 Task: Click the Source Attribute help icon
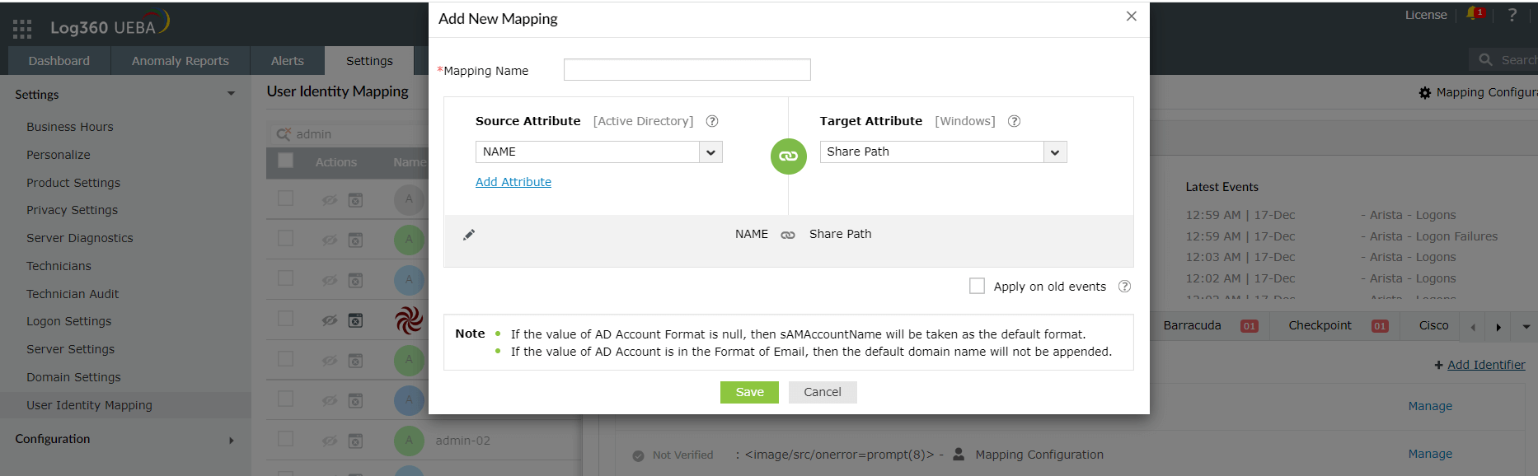712,121
